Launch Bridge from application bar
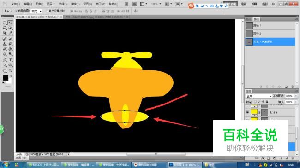 click(126, 4)
